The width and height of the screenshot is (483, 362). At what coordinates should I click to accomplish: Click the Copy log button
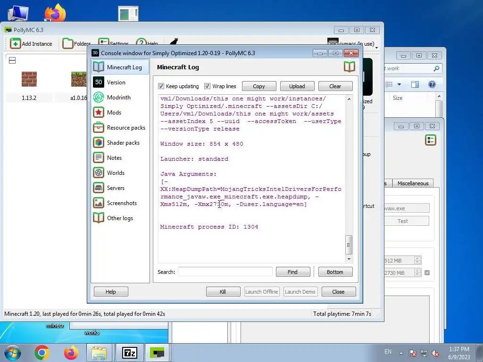click(259, 86)
